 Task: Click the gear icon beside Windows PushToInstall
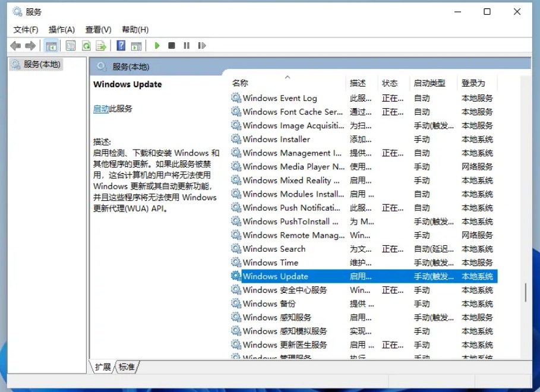pos(236,222)
